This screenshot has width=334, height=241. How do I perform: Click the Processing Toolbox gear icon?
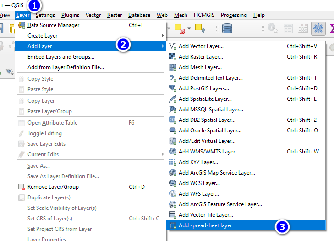[318, 28]
